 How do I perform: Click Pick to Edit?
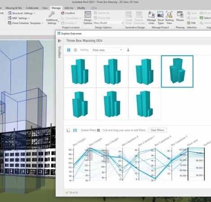(102, 18)
